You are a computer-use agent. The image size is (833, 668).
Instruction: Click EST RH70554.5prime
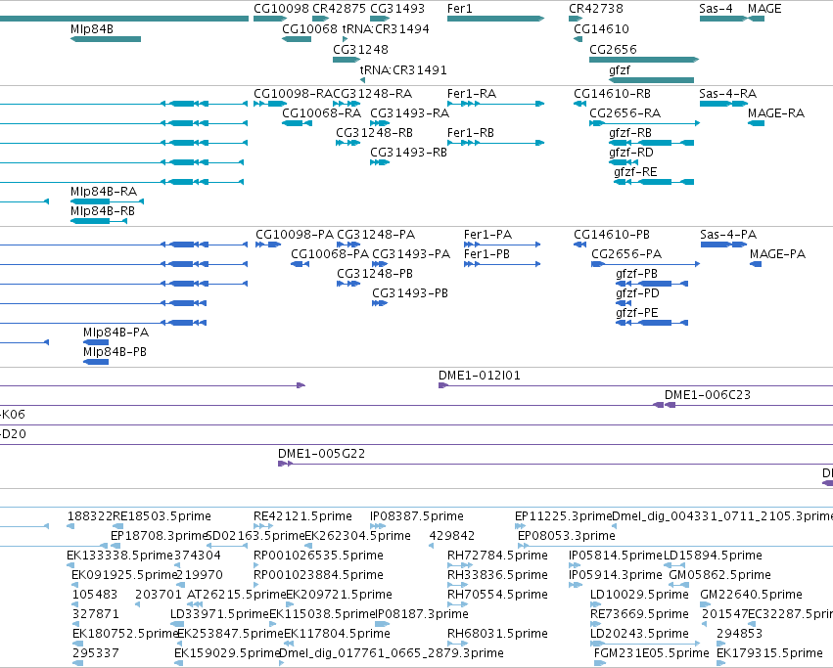[x=498, y=595]
